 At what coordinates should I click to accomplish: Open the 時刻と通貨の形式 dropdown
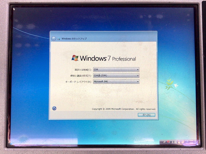tap(116, 75)
